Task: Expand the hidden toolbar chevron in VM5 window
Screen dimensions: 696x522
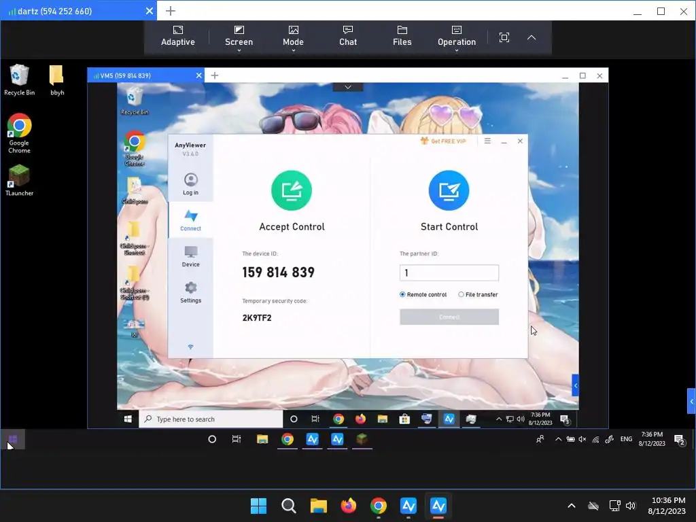Action: tap(348, 87)
